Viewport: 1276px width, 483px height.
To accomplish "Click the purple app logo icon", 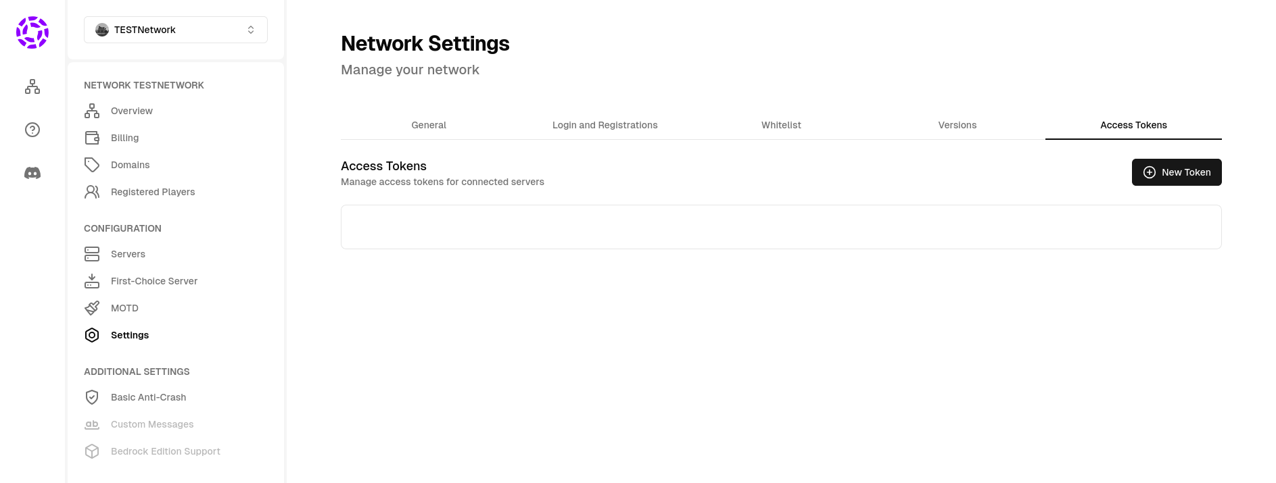I will (x=32, y=32).
